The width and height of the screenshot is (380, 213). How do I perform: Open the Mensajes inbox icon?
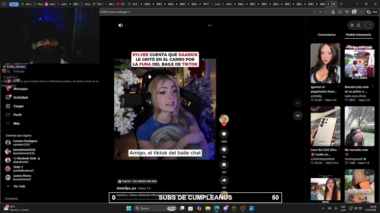click(8, 89)
